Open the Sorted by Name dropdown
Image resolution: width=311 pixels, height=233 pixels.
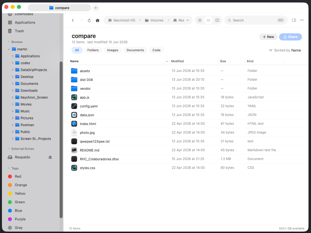click(285, 50)
